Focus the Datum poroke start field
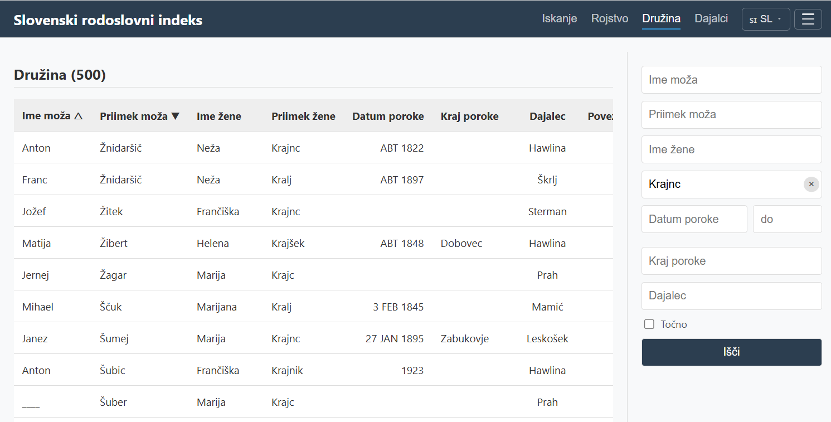Viewport: 831px width, 422px height. click(x=694, y=219)
